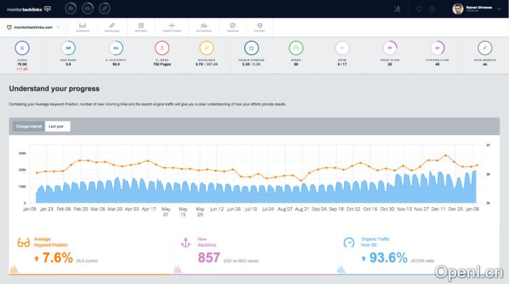The height and width of the screenshot is (284, 509).
Task: Expand the monitorbacklinks.com domain dropdown
Action: click(x=34, y=27)
